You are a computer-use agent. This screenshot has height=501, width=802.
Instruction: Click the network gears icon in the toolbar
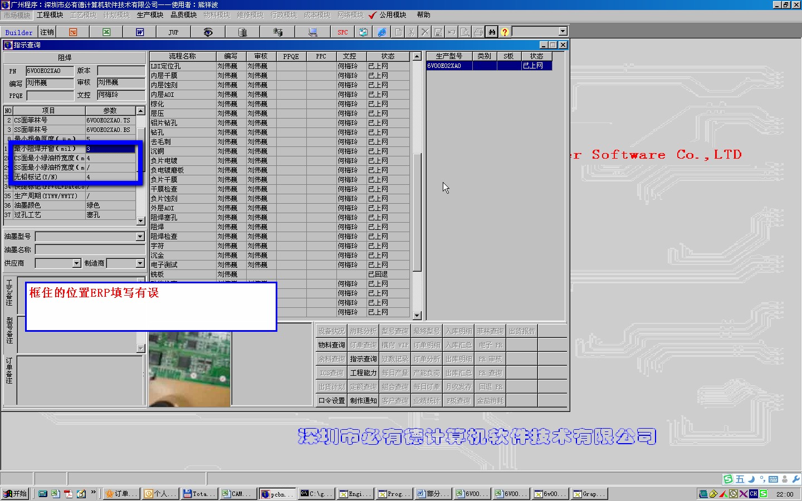tap(277, 32)
